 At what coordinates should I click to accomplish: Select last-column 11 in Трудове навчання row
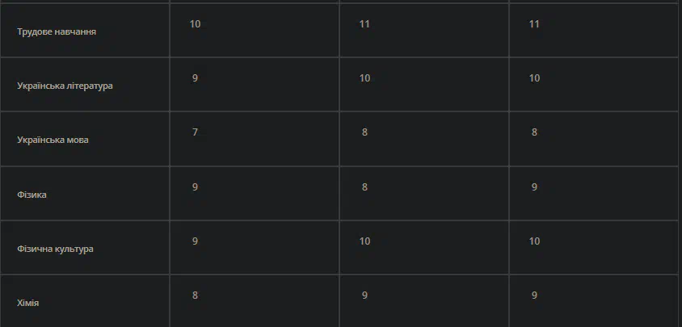pyautogui.click(x=534, y=24)
